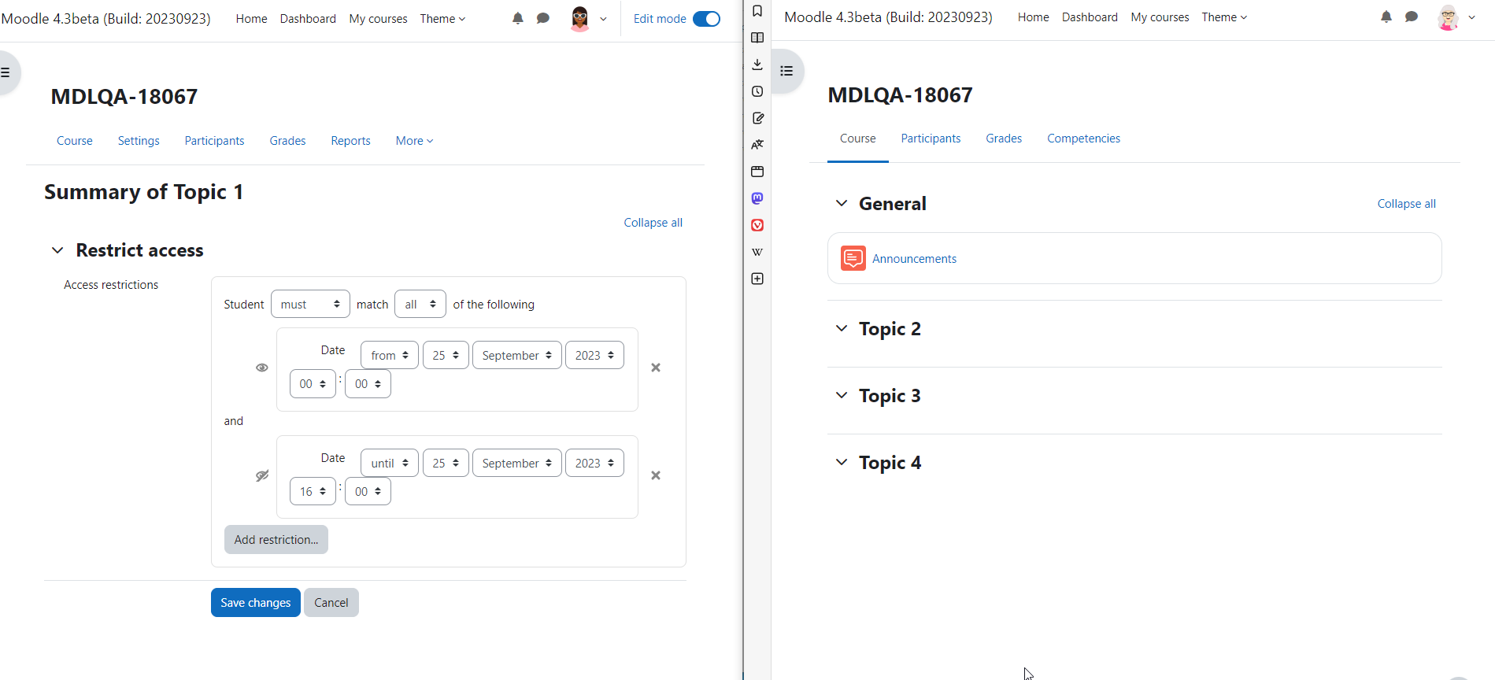
Task: Open the Course tab in the left window
Action: click(x=75, y=141)
